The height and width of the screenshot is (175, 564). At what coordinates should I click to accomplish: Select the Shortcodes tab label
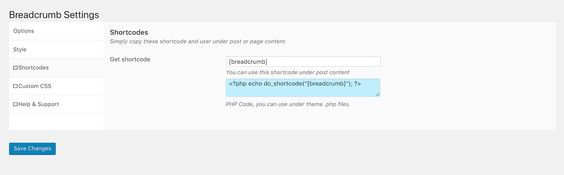(x=33, y=68)
